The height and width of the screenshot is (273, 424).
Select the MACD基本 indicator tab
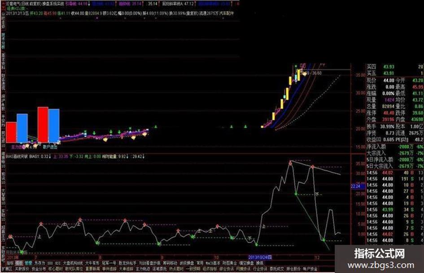213,263
